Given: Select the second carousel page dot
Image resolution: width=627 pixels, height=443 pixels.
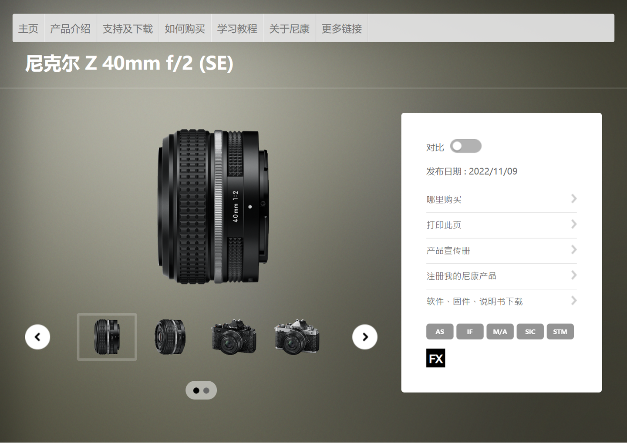Looking at the screenshot, I should point(206,391).
